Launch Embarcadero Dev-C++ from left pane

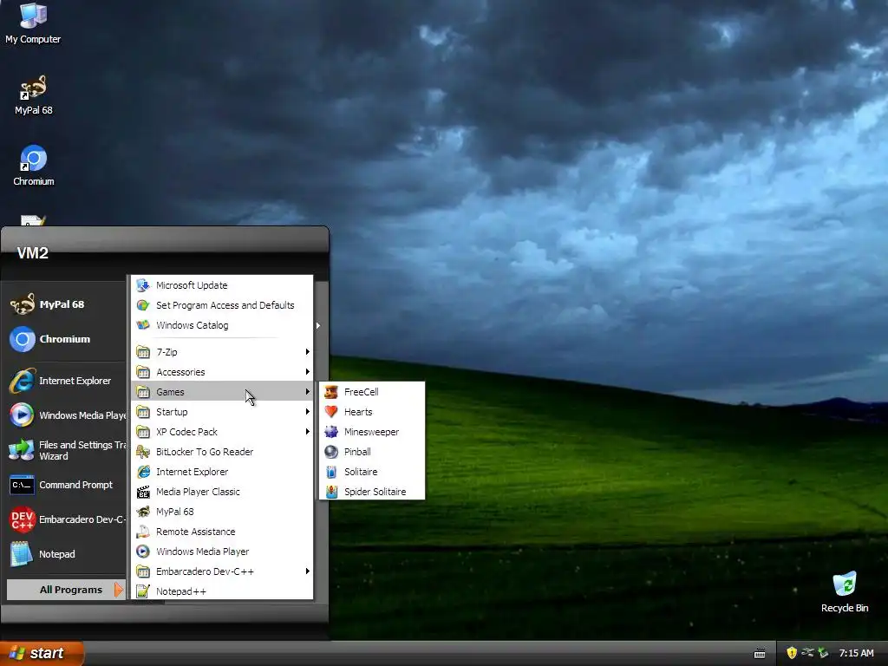coord(66,519)
